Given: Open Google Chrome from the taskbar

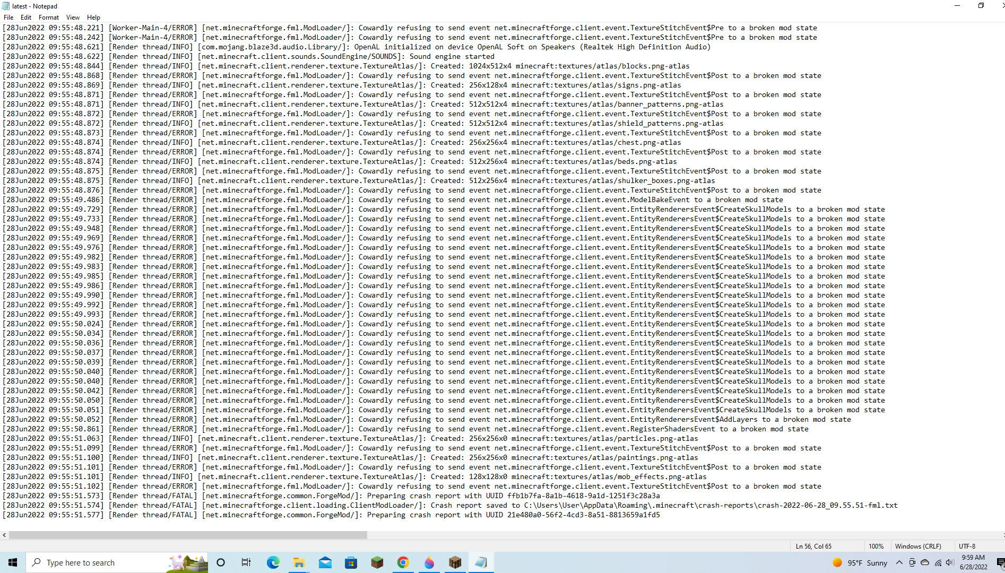Looking at the screenshot, I should (x=403, y=562).
